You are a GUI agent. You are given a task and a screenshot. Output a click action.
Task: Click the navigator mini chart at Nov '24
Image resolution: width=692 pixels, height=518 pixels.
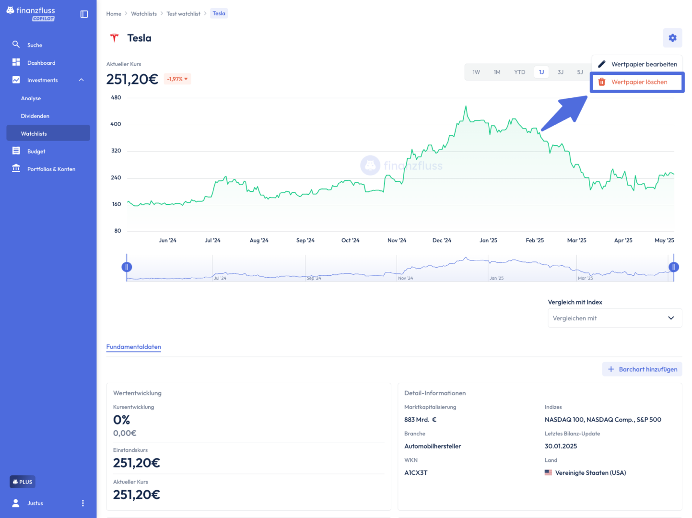pyautogui.click(x=405, y=278)
